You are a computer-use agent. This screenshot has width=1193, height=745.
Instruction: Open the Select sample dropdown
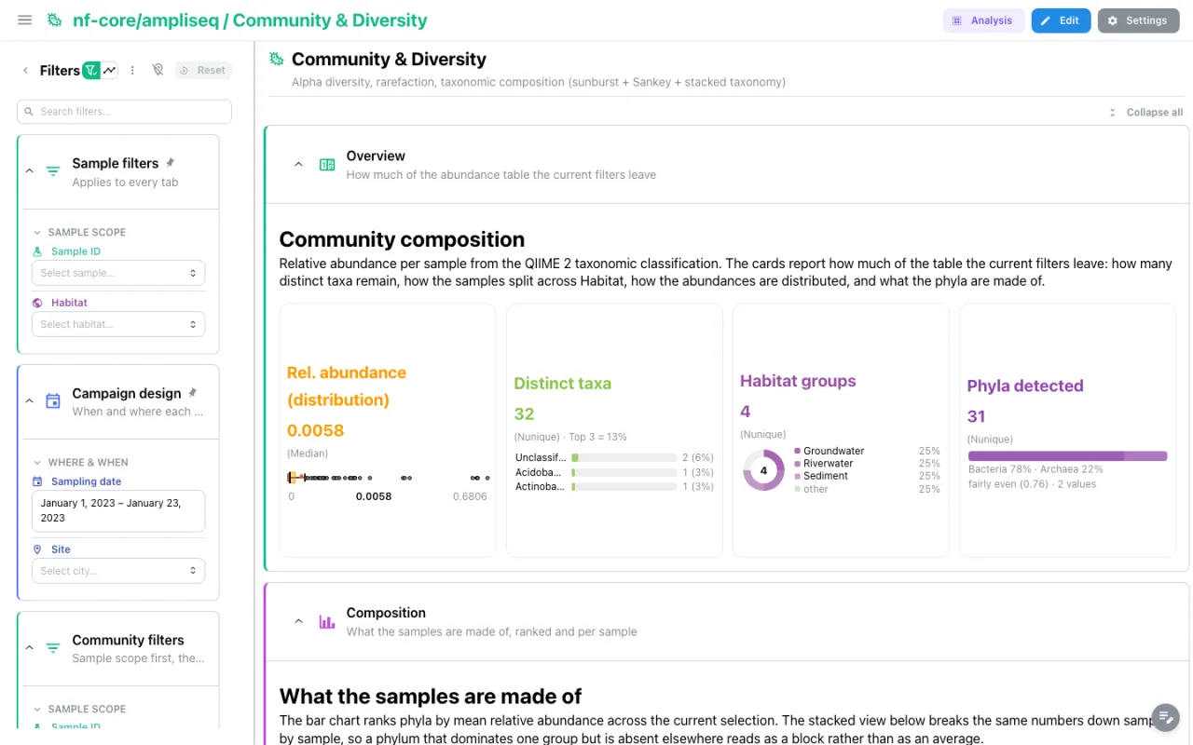click(118, 273)
